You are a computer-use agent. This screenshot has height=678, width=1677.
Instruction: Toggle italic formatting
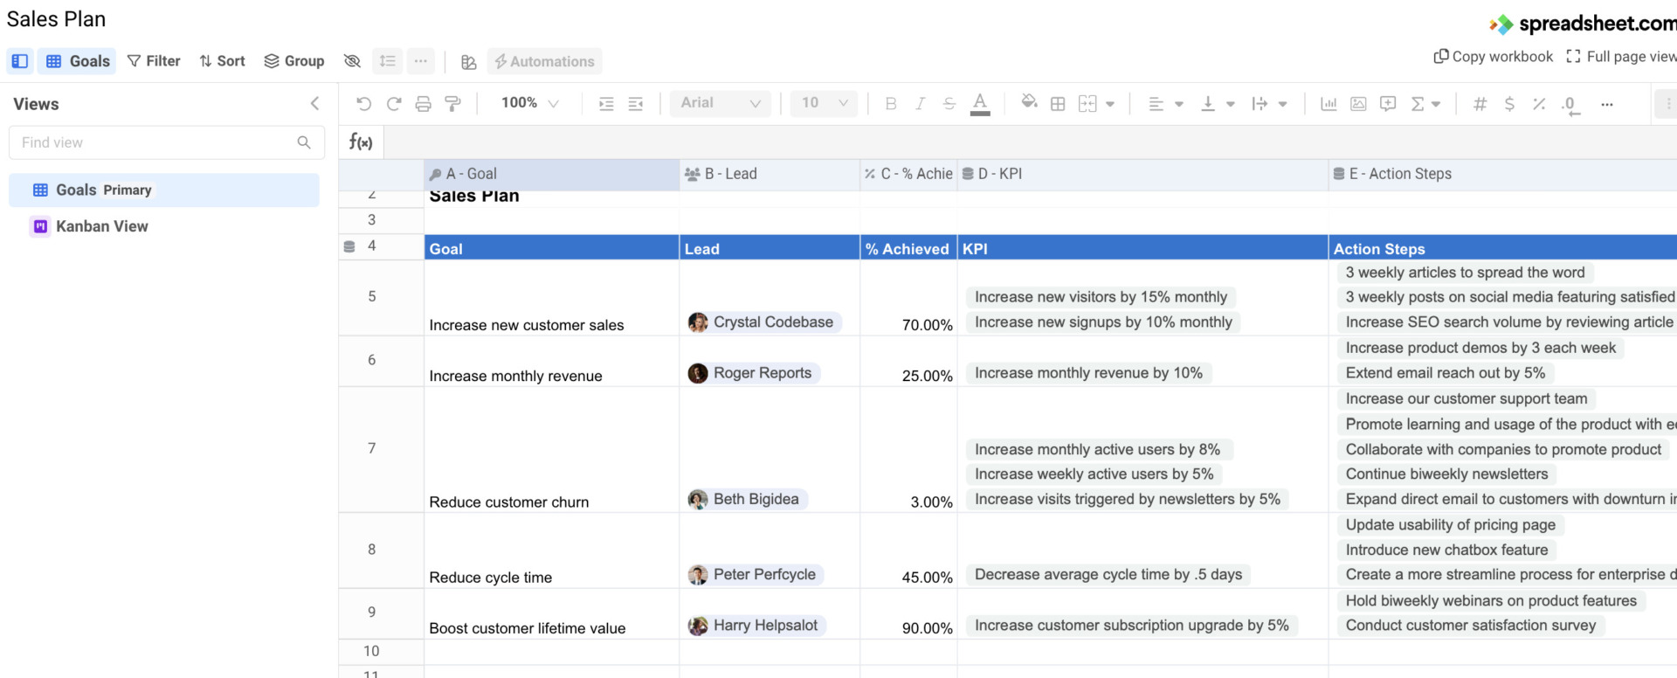[920, 104]
